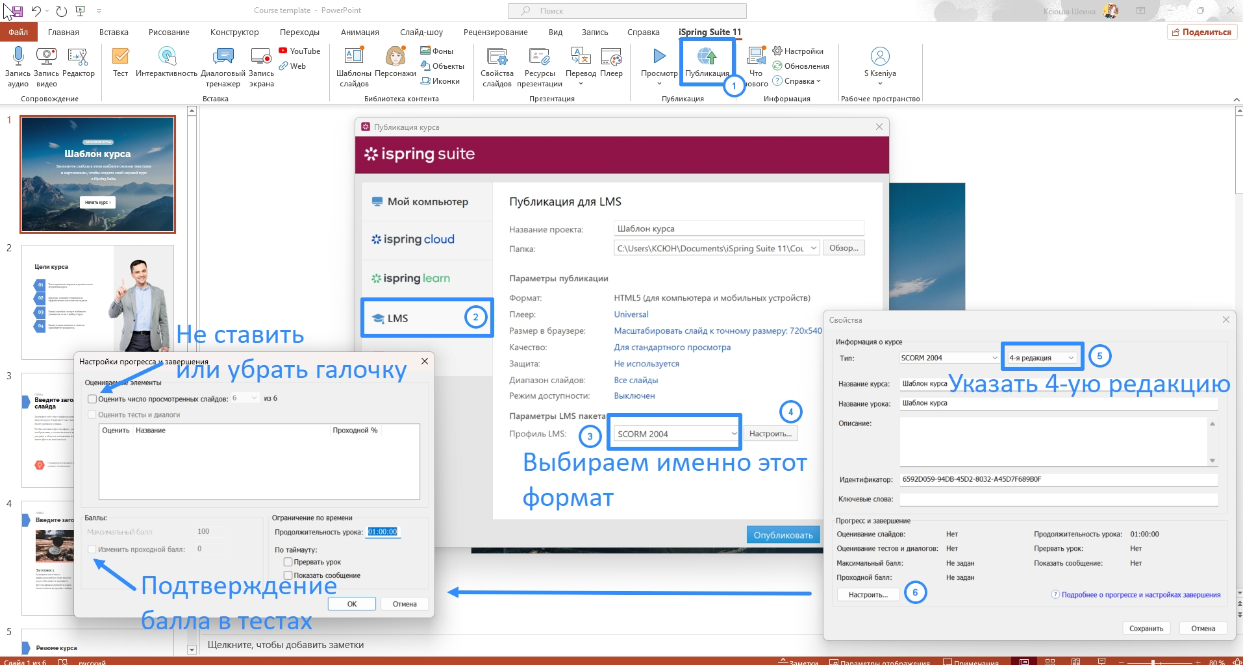Open Свойства слайдов

[x=497, y=67]
